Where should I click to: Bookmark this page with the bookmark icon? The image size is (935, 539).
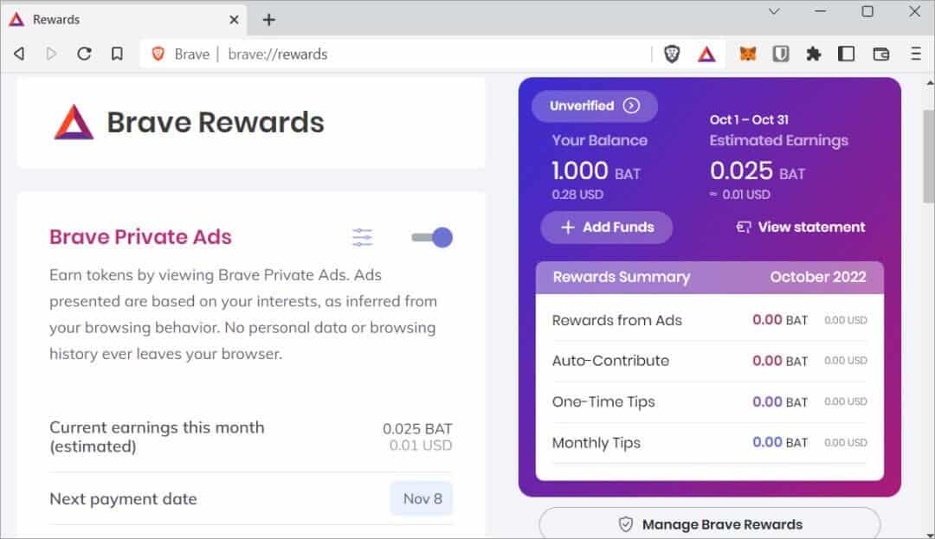pos(117,55)
